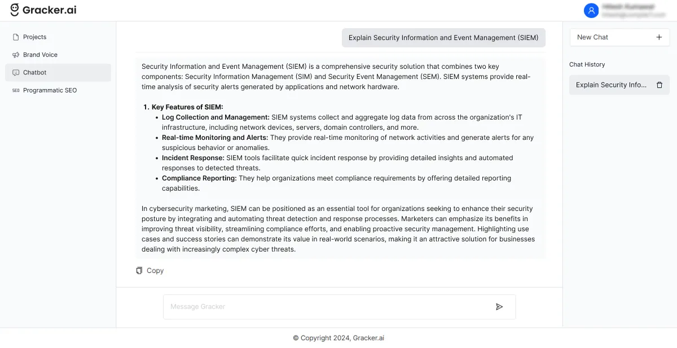Screen dimensions: 677x348
Task: Select the user question bubble about SIEM
Action: coord(443,37)
